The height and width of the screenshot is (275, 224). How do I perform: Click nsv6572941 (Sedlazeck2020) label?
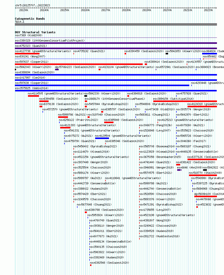pyautogui.click(x=175, y=67)
